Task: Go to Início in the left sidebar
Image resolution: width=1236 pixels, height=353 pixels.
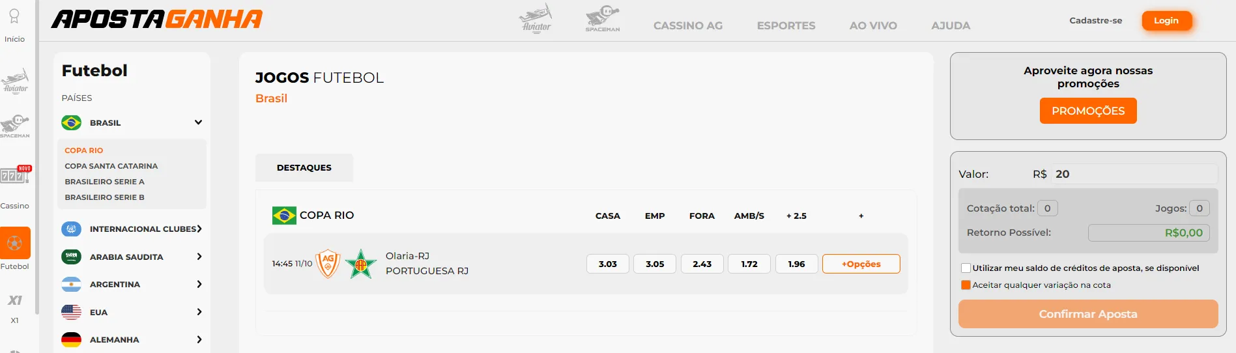Action: (14, 26)
